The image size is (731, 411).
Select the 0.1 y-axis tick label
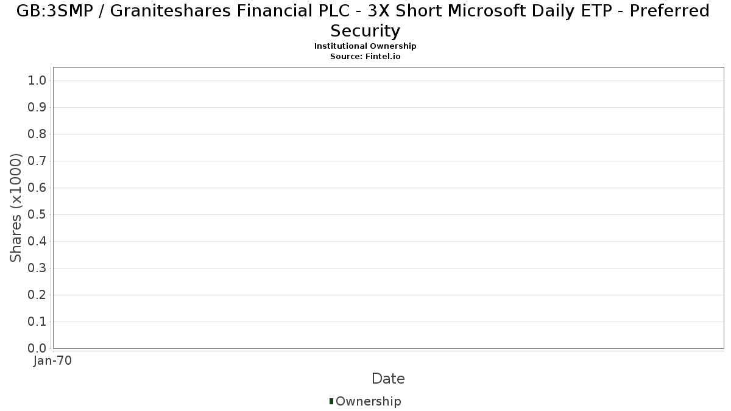(x=38, y=322)
